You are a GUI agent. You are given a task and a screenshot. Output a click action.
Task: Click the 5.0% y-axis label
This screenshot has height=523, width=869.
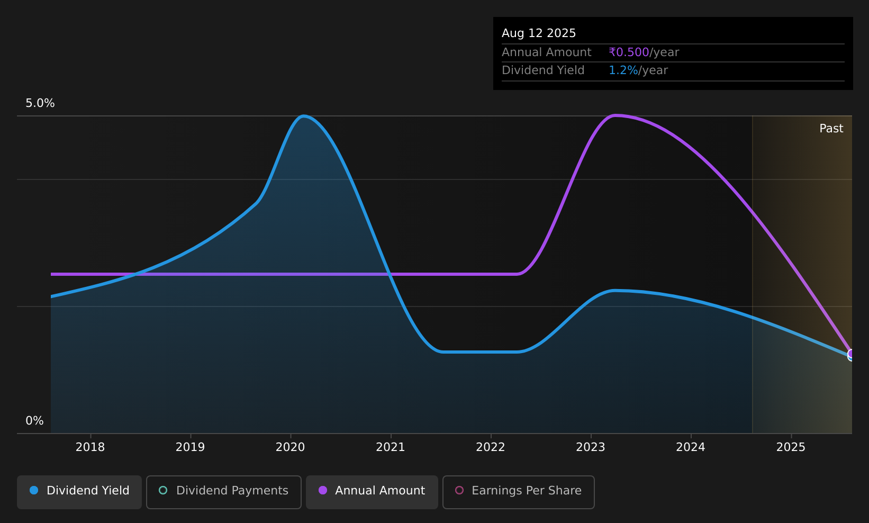40,103
